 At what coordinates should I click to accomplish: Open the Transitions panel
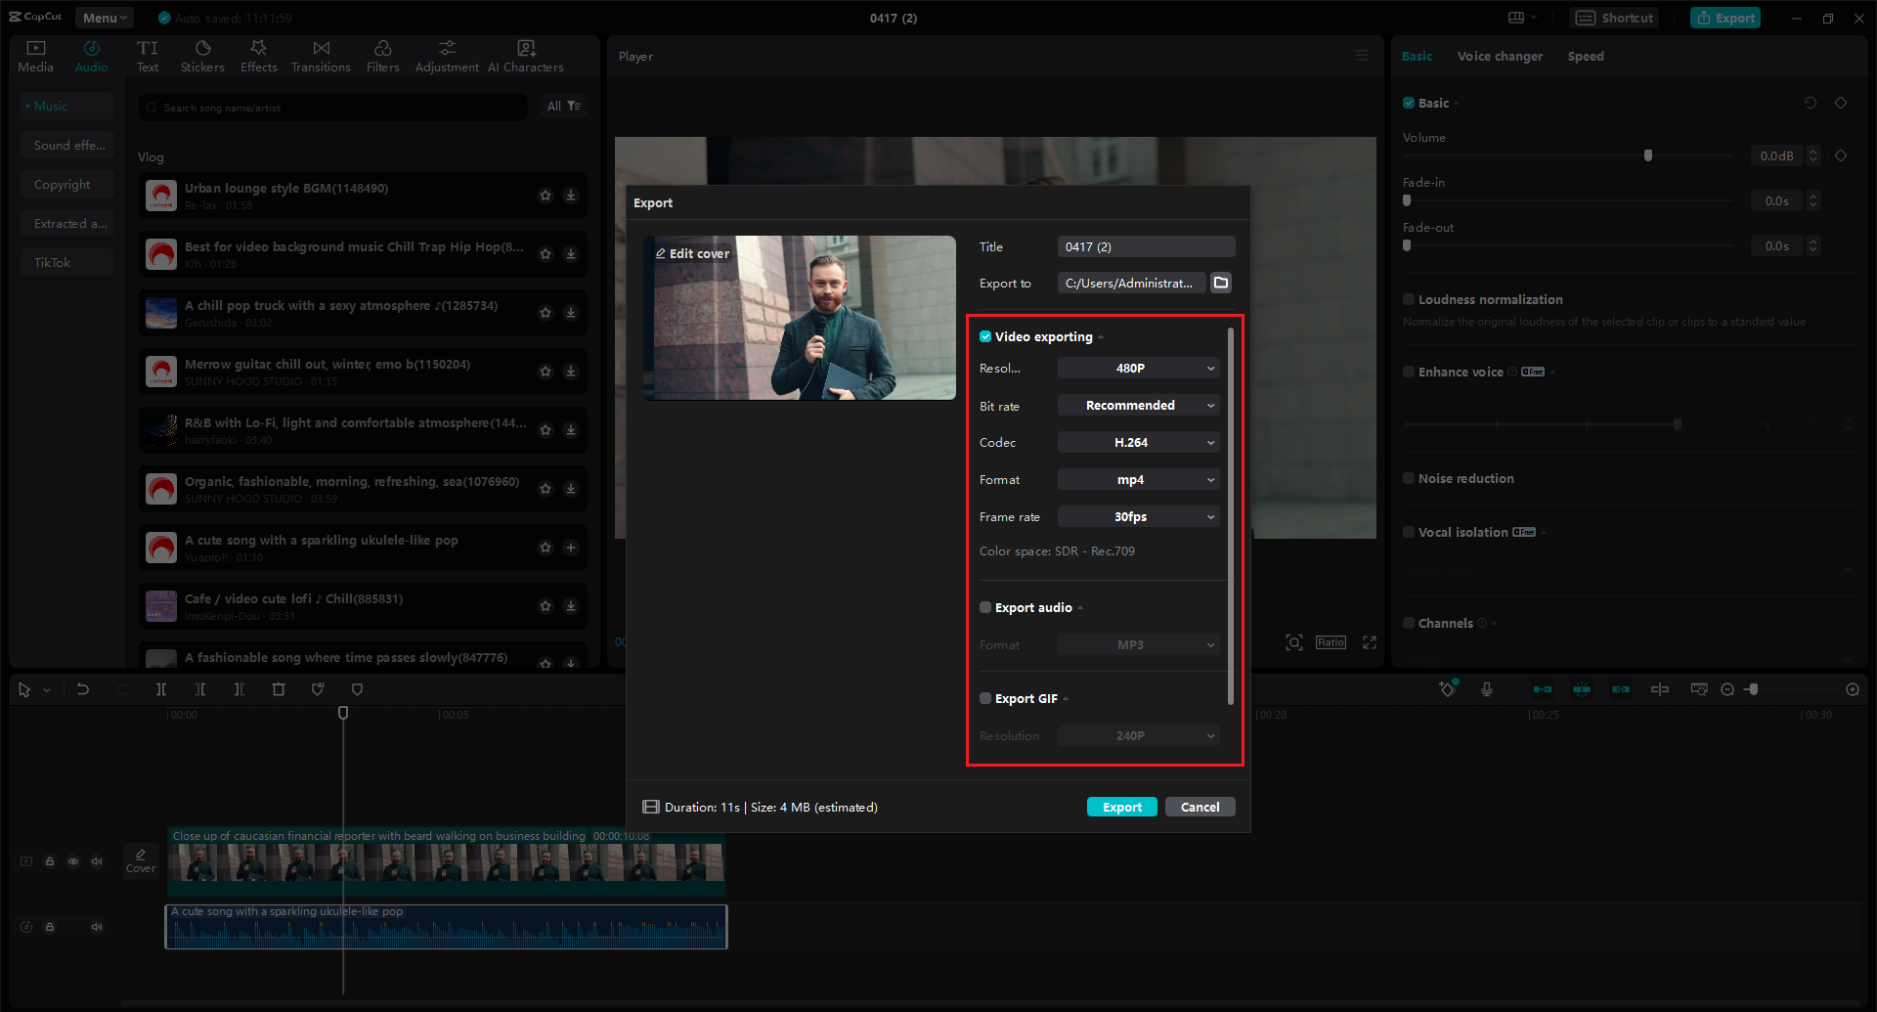(x=321, y=57)
